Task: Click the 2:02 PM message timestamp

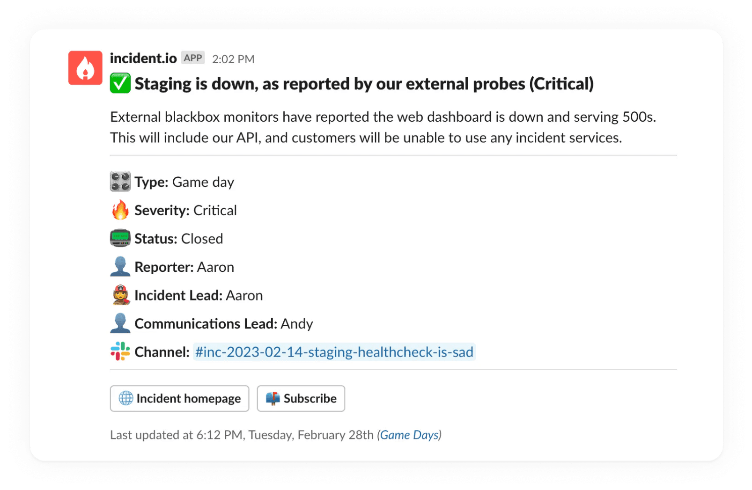Action: click(x=233, y=59)
